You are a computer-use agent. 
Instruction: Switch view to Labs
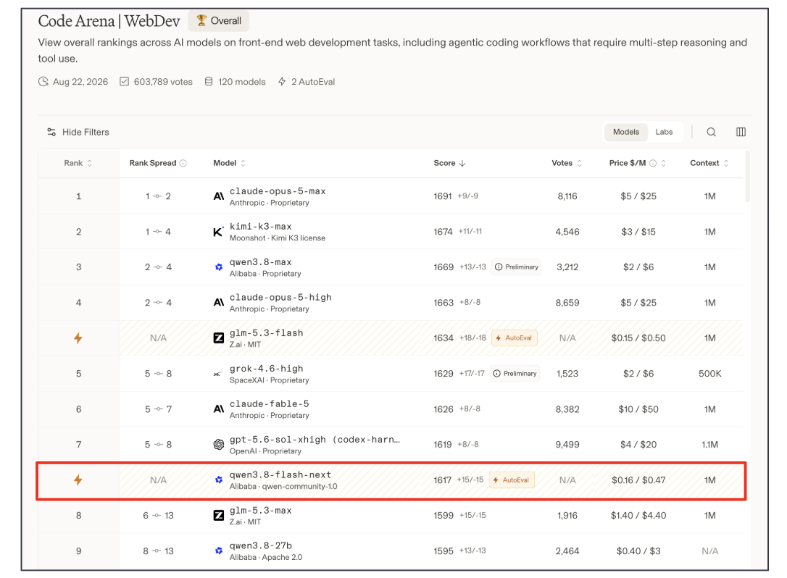tap(664, 132)
